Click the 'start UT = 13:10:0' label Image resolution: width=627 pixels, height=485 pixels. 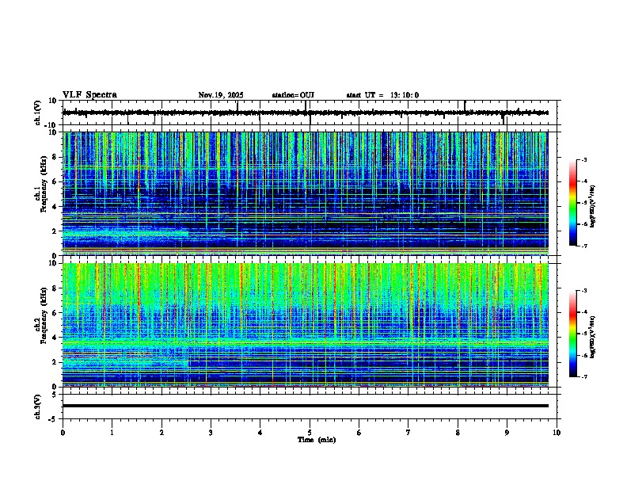click(x=382, y=95)
